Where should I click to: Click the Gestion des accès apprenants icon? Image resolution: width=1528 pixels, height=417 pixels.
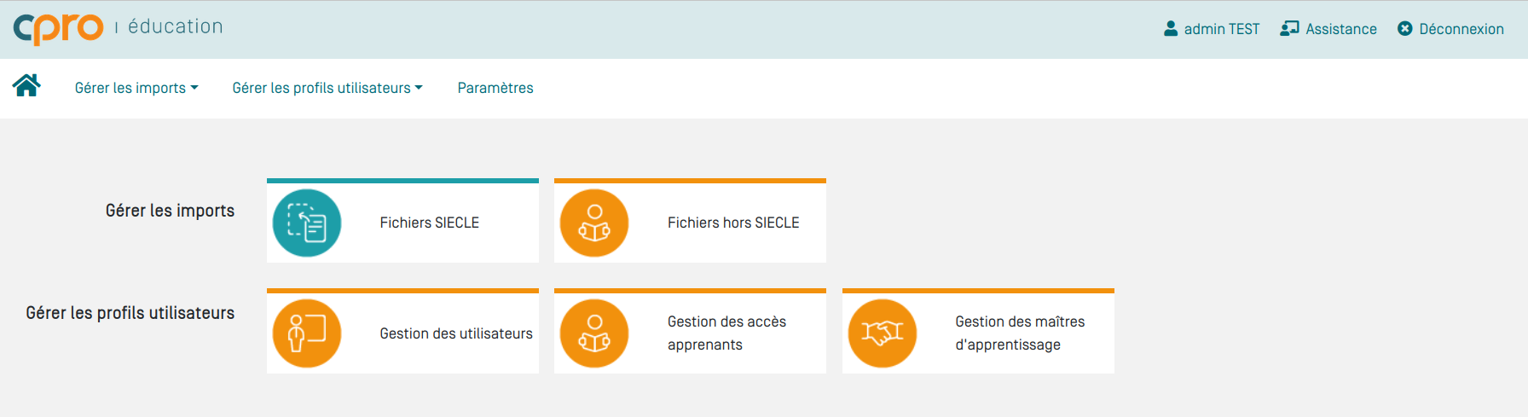pos(594,333)
